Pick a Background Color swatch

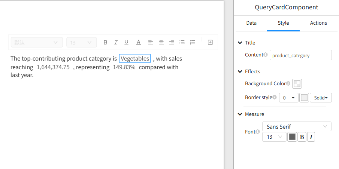pyautogui.click(x=297, y=84)
